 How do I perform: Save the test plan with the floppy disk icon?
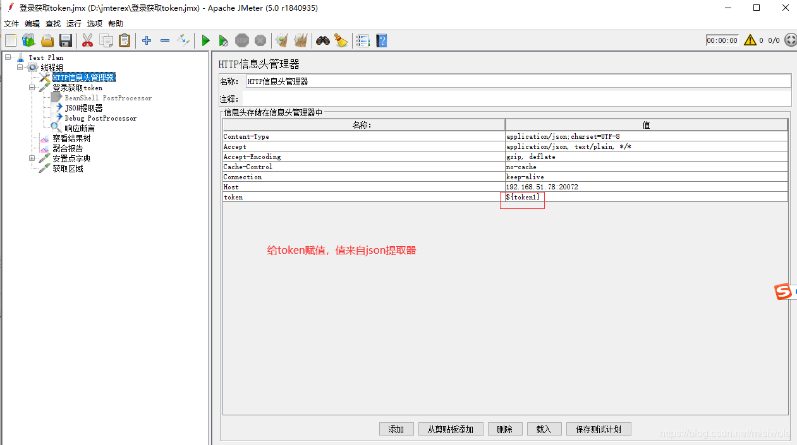point(66,40)
